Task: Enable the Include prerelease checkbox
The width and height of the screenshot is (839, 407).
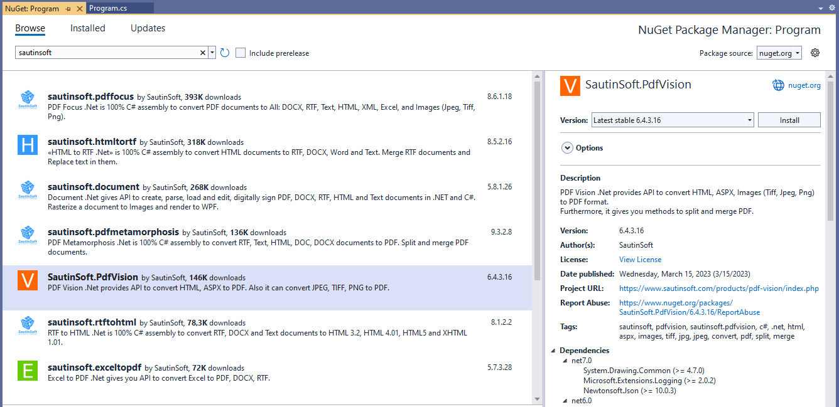Action: [241, 53]
